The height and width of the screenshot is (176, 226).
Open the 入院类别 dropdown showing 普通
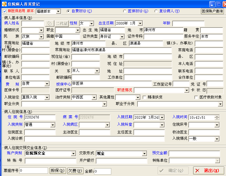[x=53, y=125]
